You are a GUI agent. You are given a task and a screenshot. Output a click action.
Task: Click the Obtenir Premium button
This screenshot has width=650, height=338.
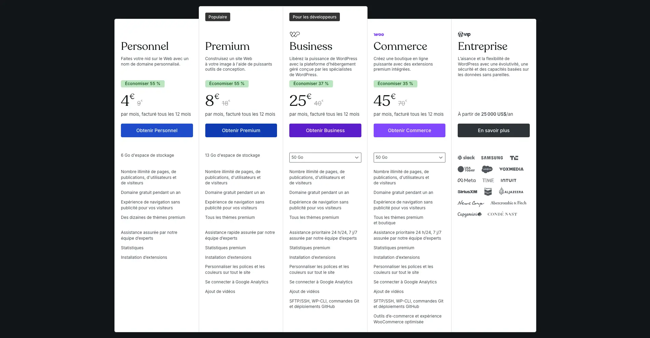click(x=241, y=130)
